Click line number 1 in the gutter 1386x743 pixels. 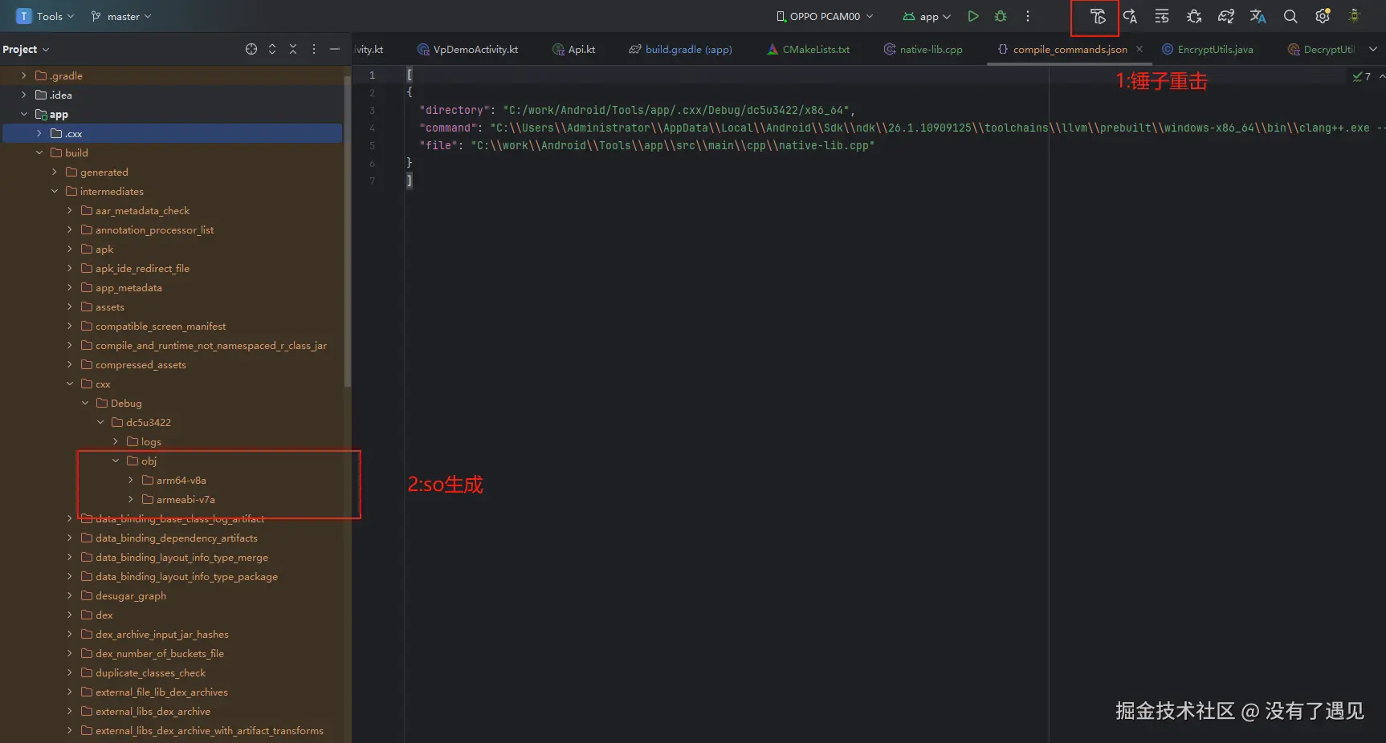click(x=372, y=75)
